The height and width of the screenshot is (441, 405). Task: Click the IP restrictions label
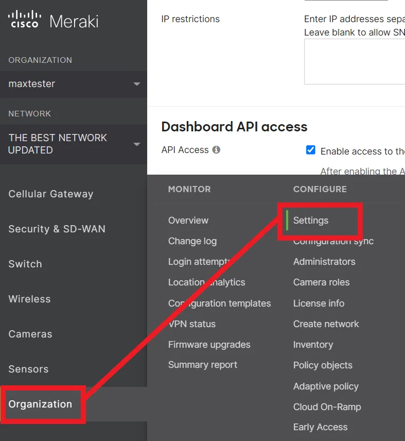point(190,19)
